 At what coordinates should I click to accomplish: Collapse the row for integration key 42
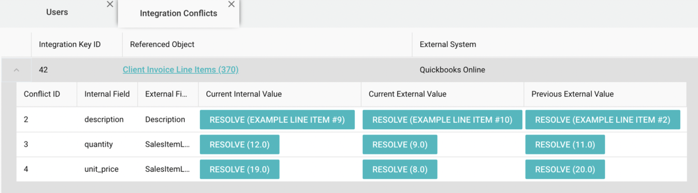[16, 70]
